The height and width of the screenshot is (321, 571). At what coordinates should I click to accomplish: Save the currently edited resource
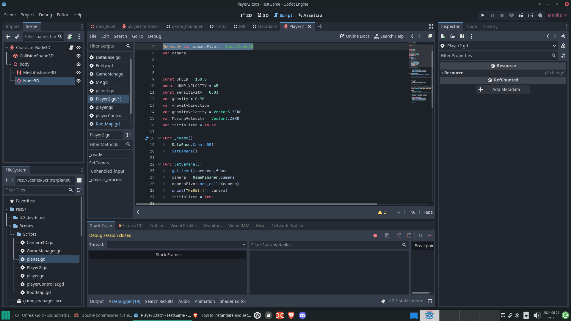[x=462, y=36]
